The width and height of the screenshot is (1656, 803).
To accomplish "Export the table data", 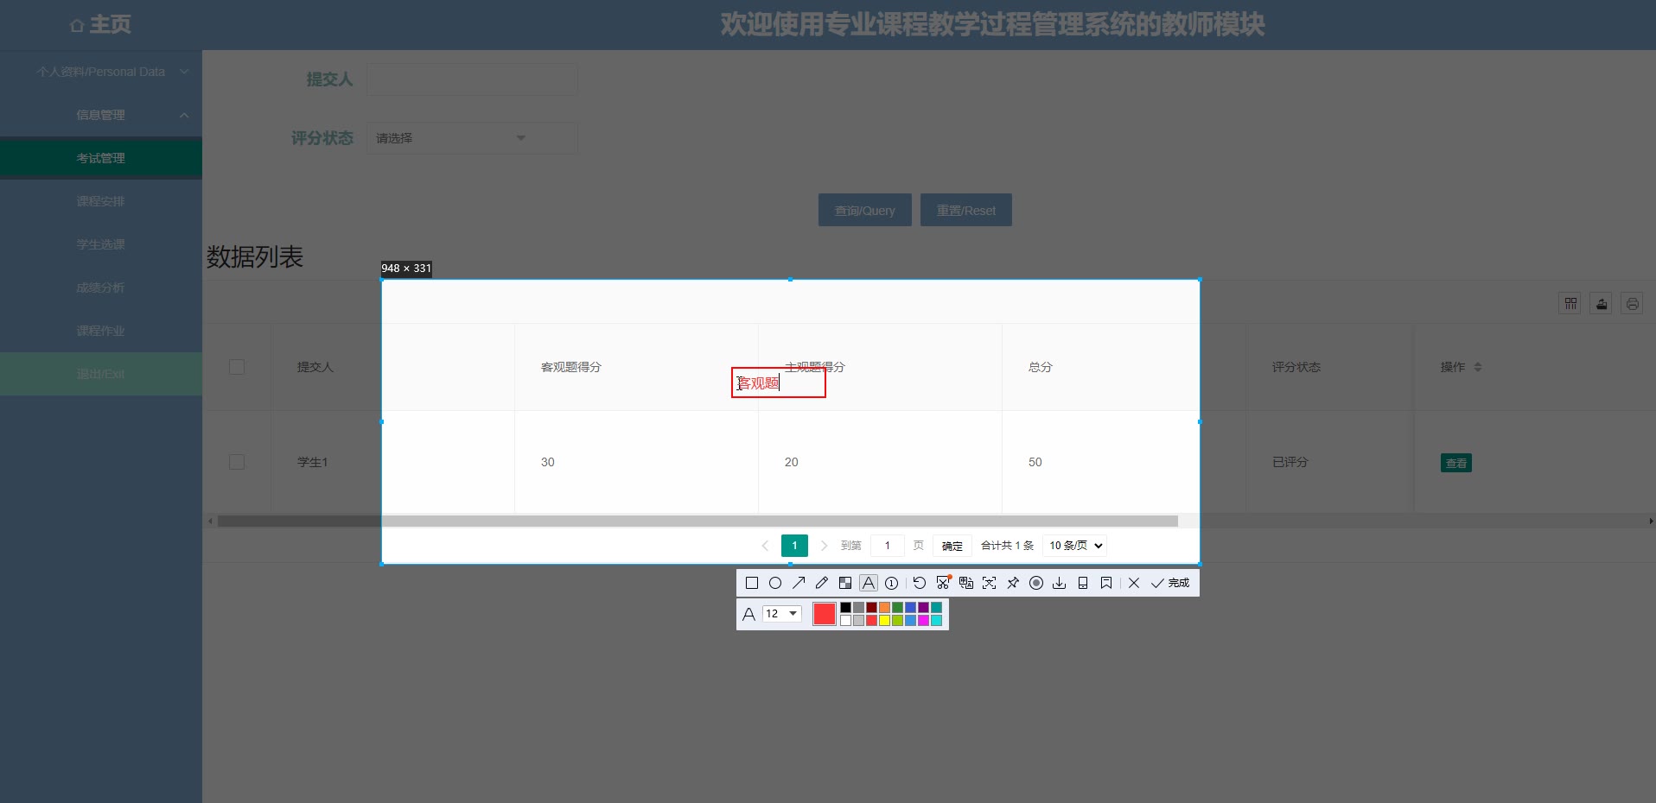I will [1602, 303].
